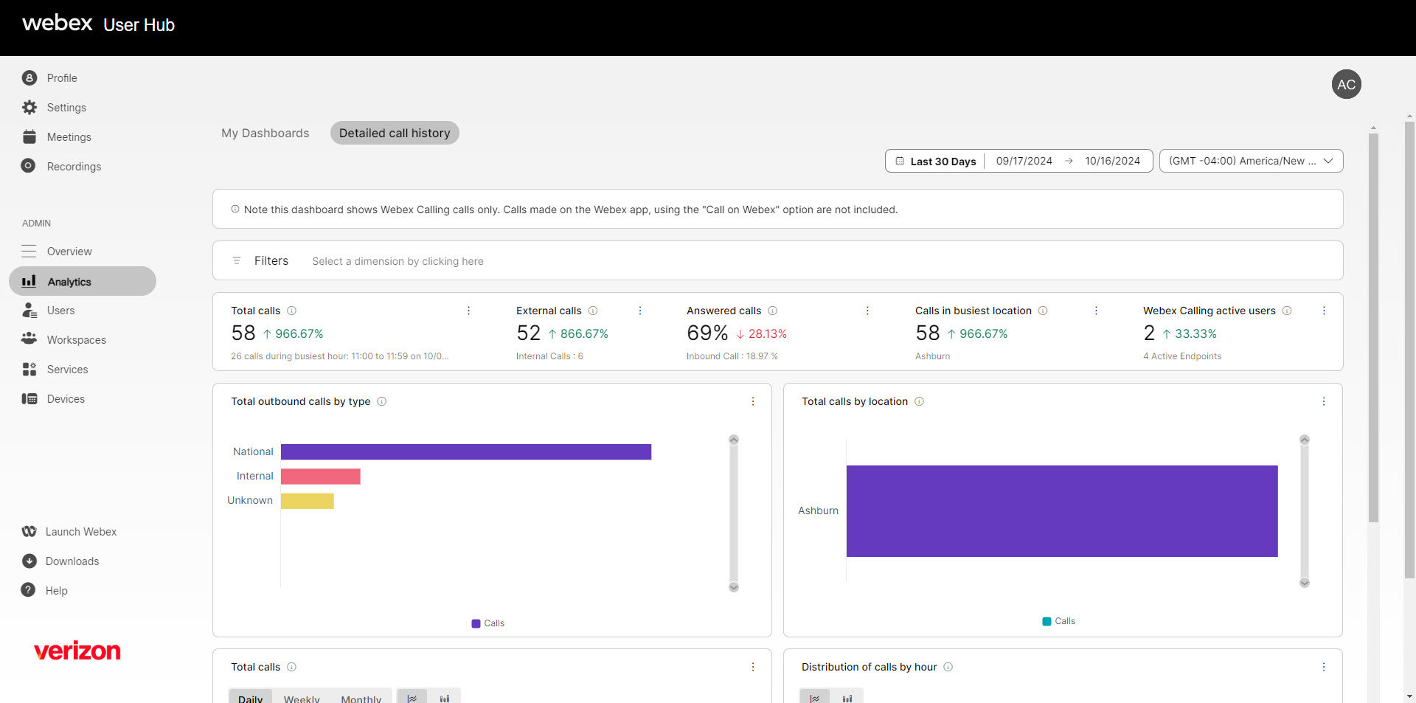Screen dimensions: 1416x703
Task: Click the Help question mark icon
Action: point(28,589)
